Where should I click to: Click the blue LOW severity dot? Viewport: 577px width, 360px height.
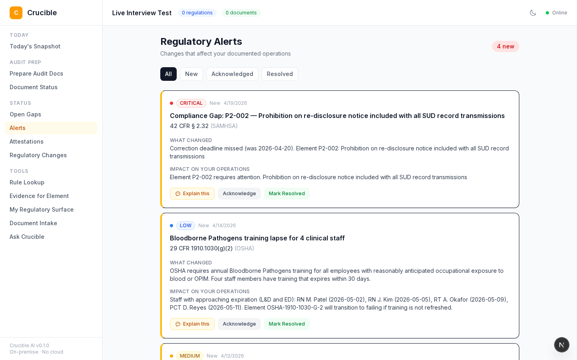(x=171, y=226)
